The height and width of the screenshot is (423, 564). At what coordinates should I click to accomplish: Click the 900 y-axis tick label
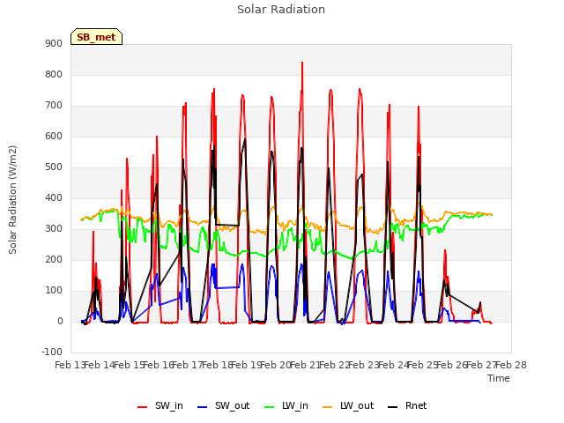pyautogui.click(x=54, y=43)
